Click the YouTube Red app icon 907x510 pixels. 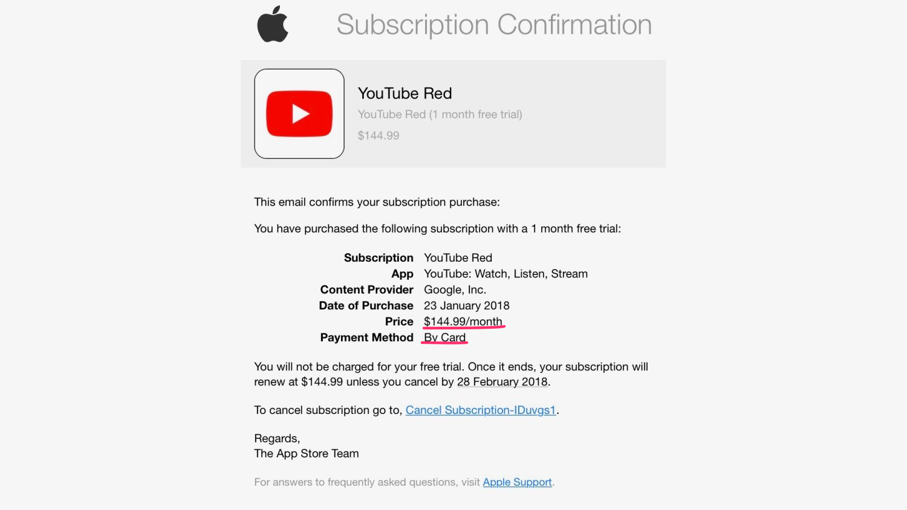(x=299, y=114)
